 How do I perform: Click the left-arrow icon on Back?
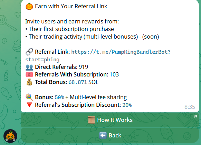103,135
